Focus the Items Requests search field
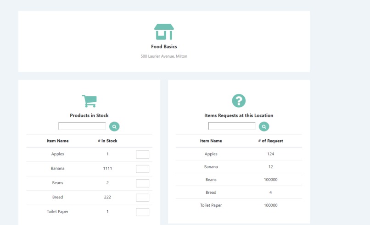 (x=232, y=126)
